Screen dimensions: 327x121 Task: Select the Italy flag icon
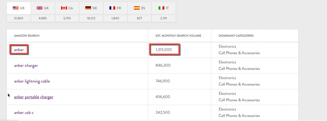coord(161,8)
